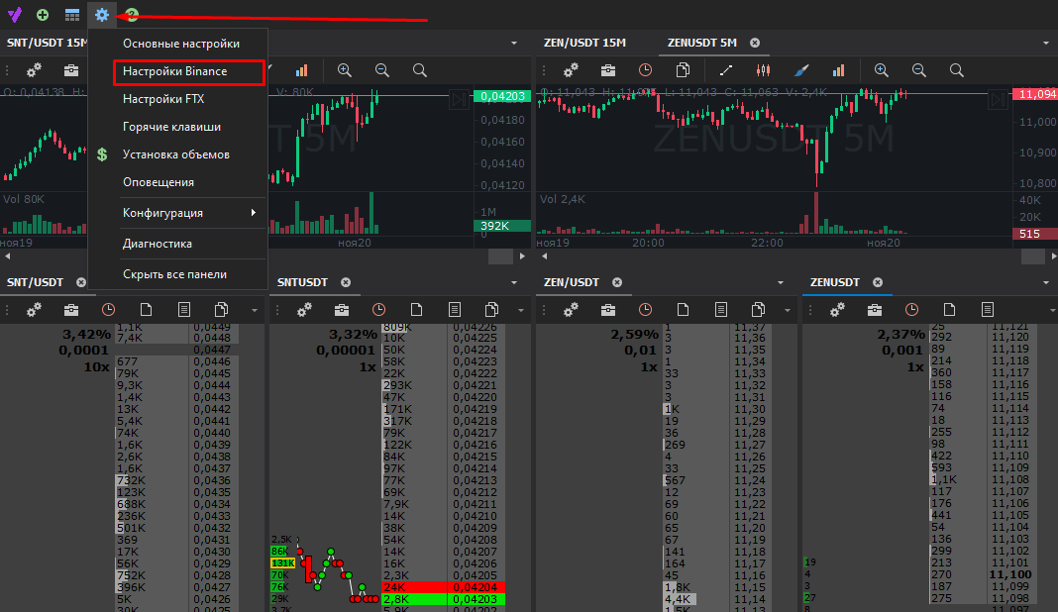Zoom out on the ZENUSDT chart
The image size is (1058, 612).
pyautogui.click(x=919, y=70)
